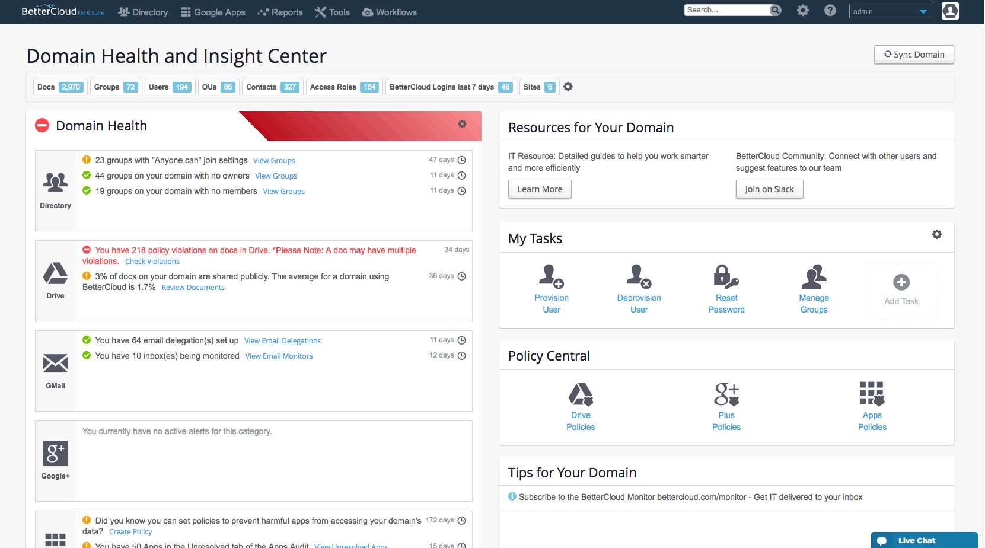Open the Groups 72 stat
This screenshot has height=548, width=985.
click(x=116, y=87)
